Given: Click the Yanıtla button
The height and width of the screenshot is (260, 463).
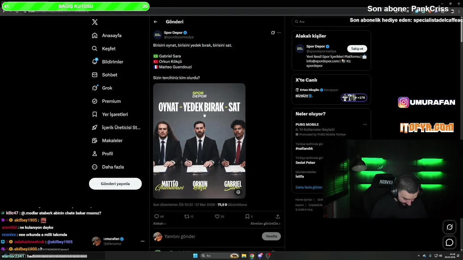Looking at the screenshot, I should click(271, 236).
